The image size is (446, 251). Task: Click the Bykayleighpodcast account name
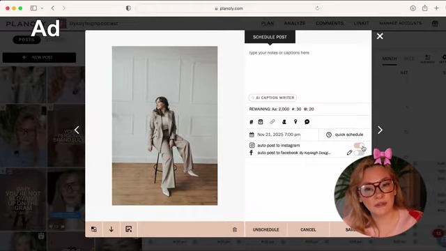[93, 23]
